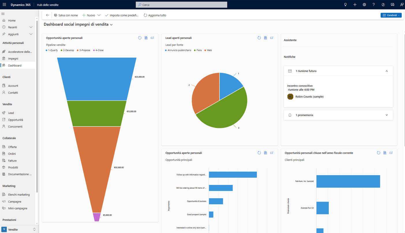
Task: Refresh the Opportunità principali bar chart
Action: [x=259, y=153]
